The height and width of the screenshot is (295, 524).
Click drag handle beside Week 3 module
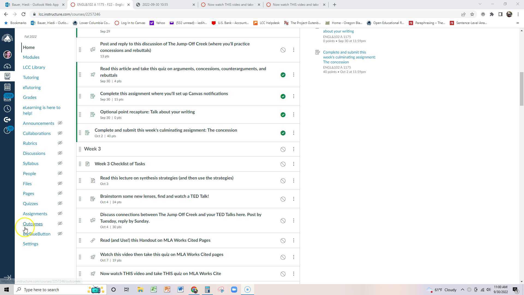tap(80, 149)
